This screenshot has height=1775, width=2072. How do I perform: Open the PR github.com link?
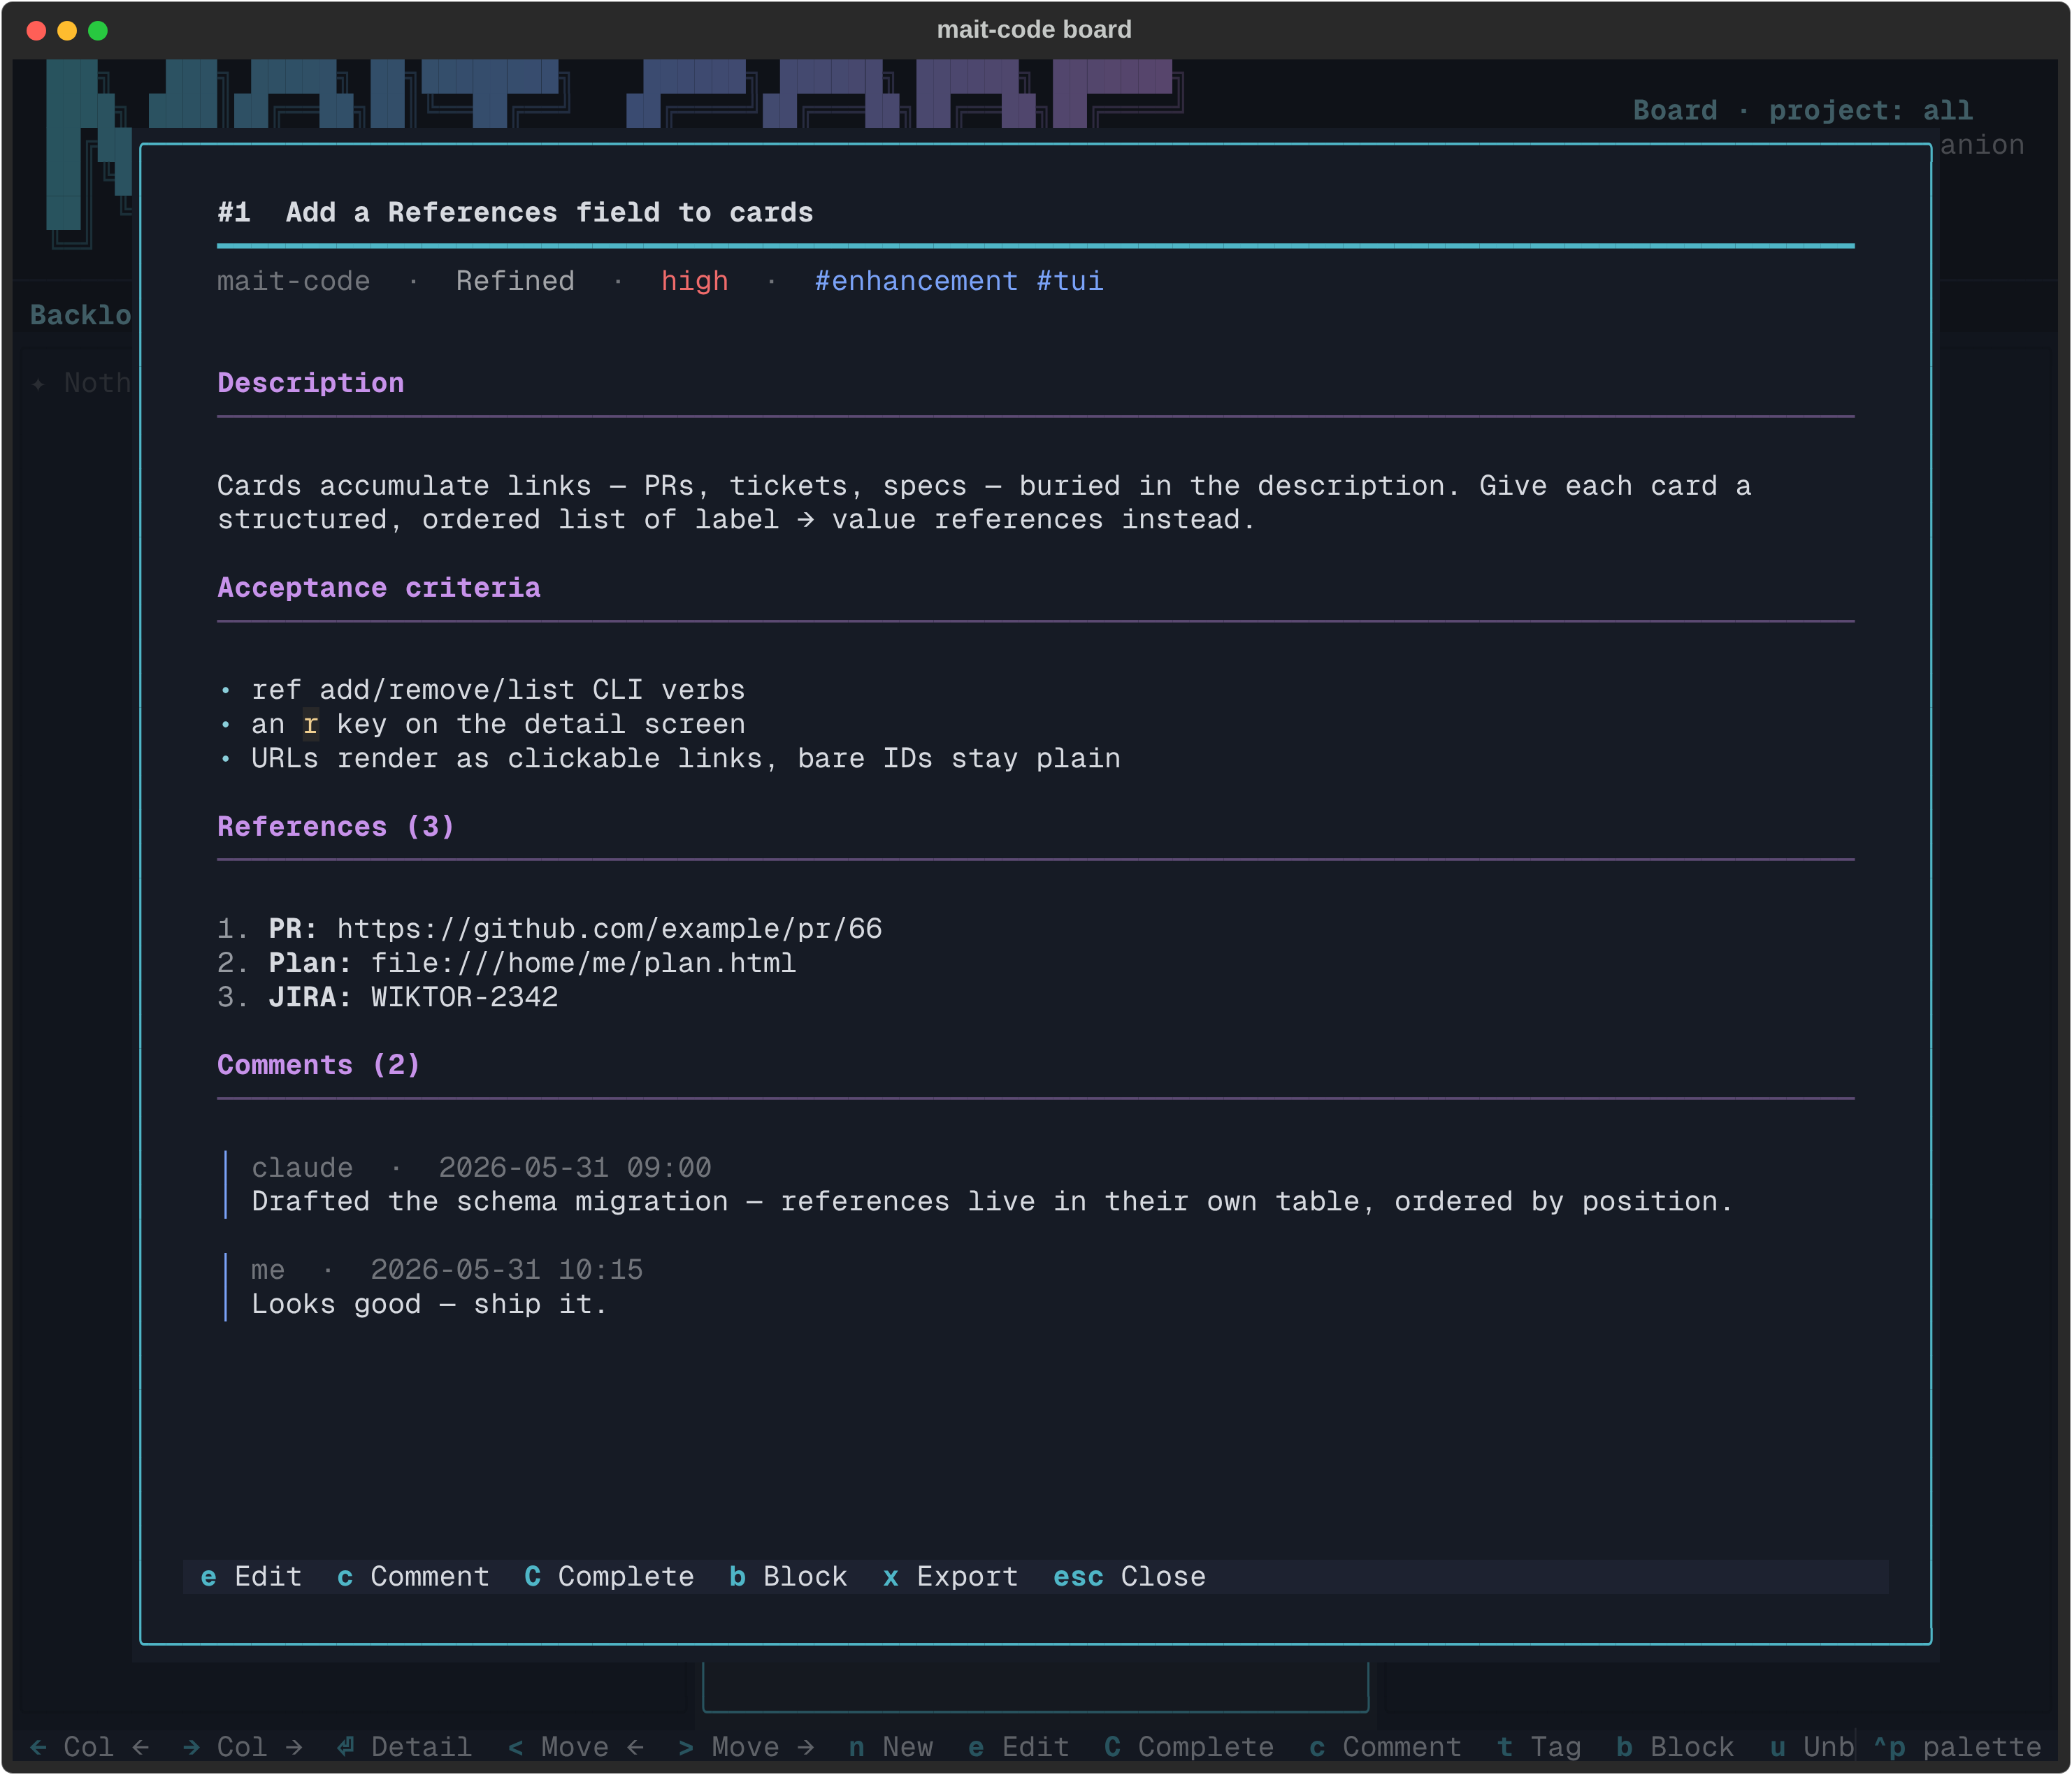pos(609,929)
